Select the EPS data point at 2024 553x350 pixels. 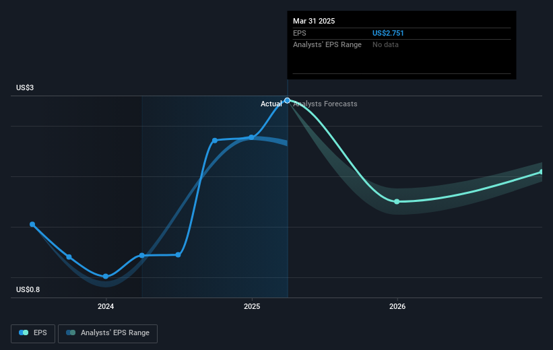coord(106,277)
